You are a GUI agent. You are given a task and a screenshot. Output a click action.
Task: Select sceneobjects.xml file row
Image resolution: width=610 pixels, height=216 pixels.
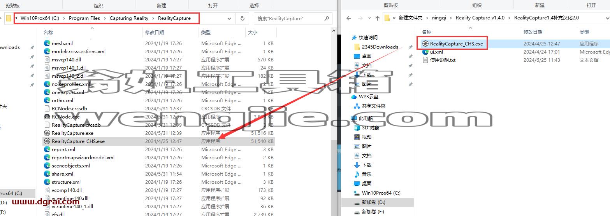pos(158,165)
